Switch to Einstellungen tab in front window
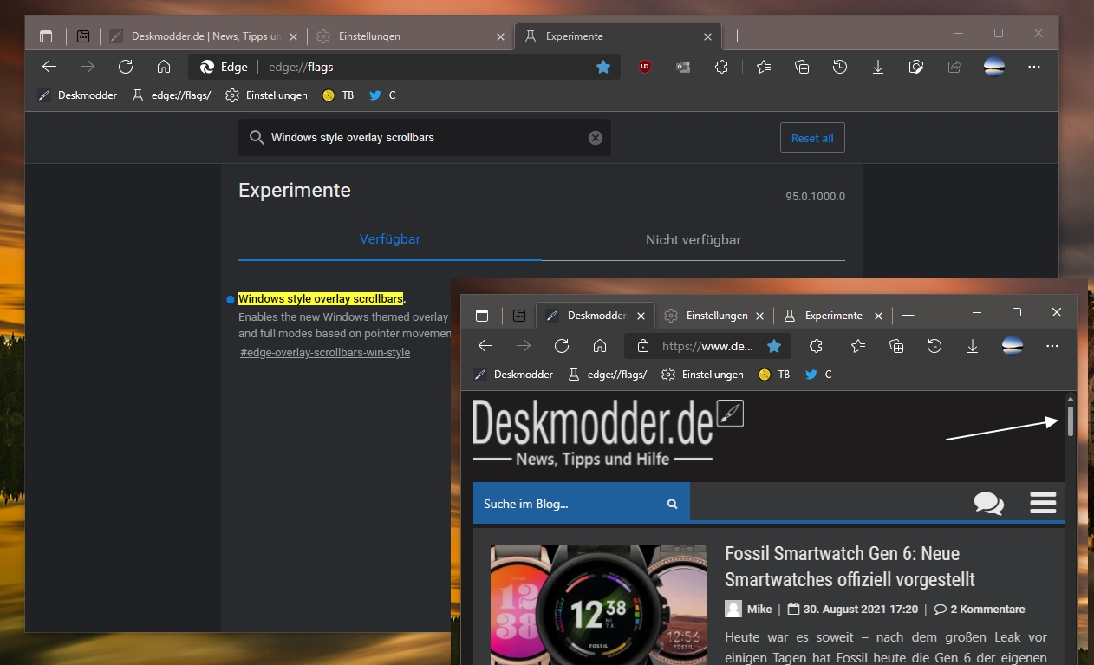 click(x=716, y=316)
